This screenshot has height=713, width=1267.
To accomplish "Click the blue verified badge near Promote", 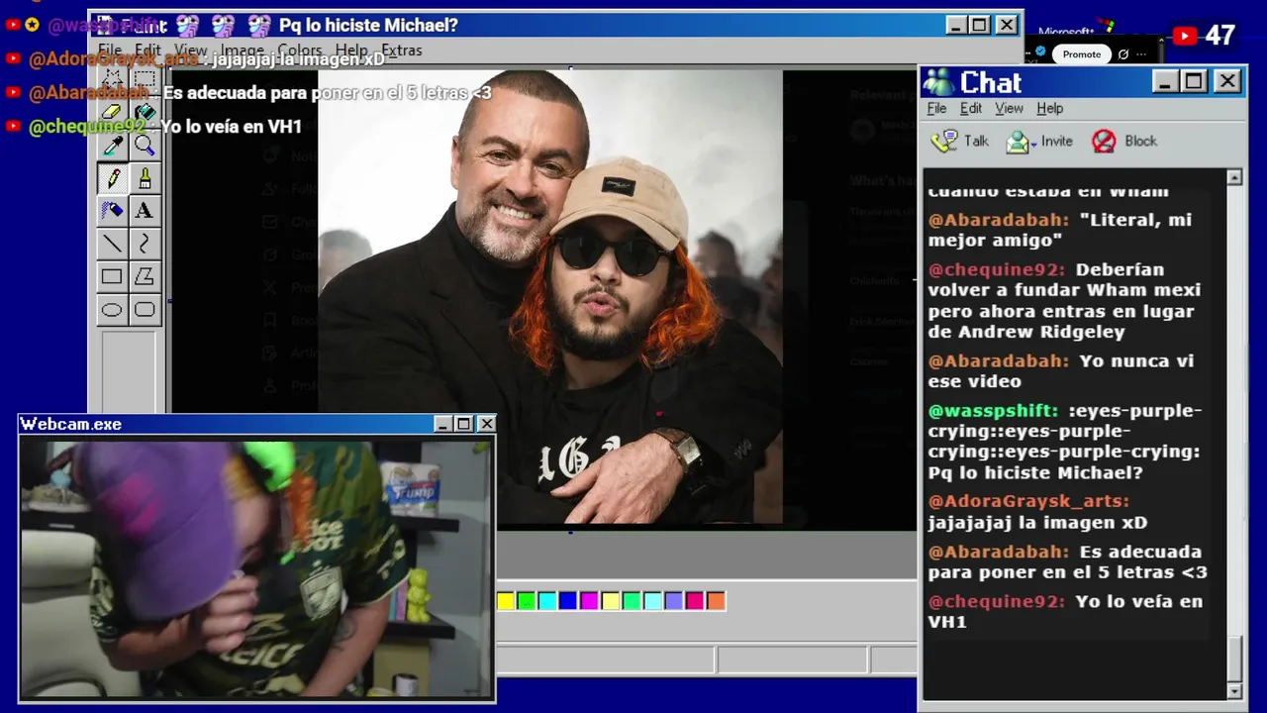I will tap(1040, 51).
